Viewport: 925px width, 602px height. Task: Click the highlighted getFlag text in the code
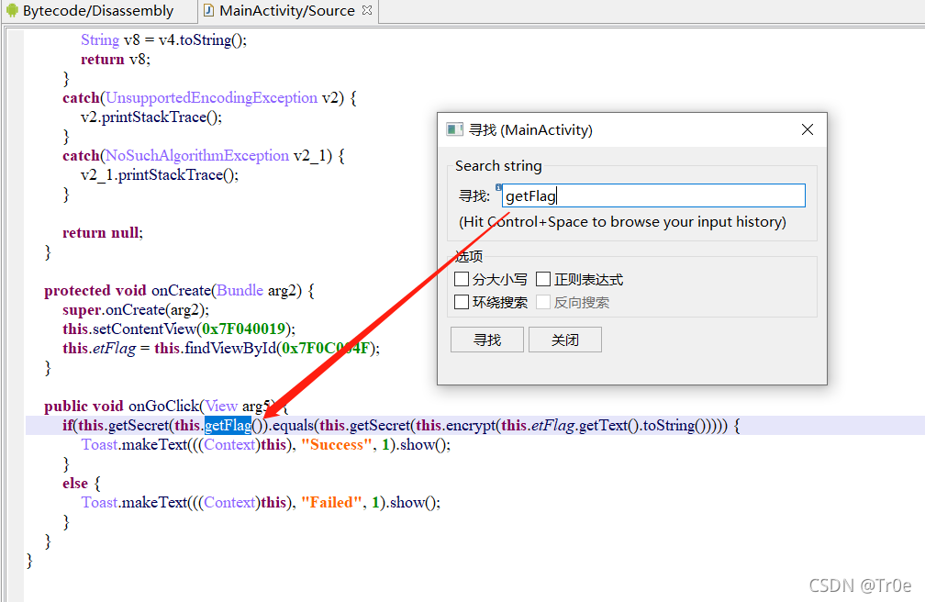click(228, 425)
